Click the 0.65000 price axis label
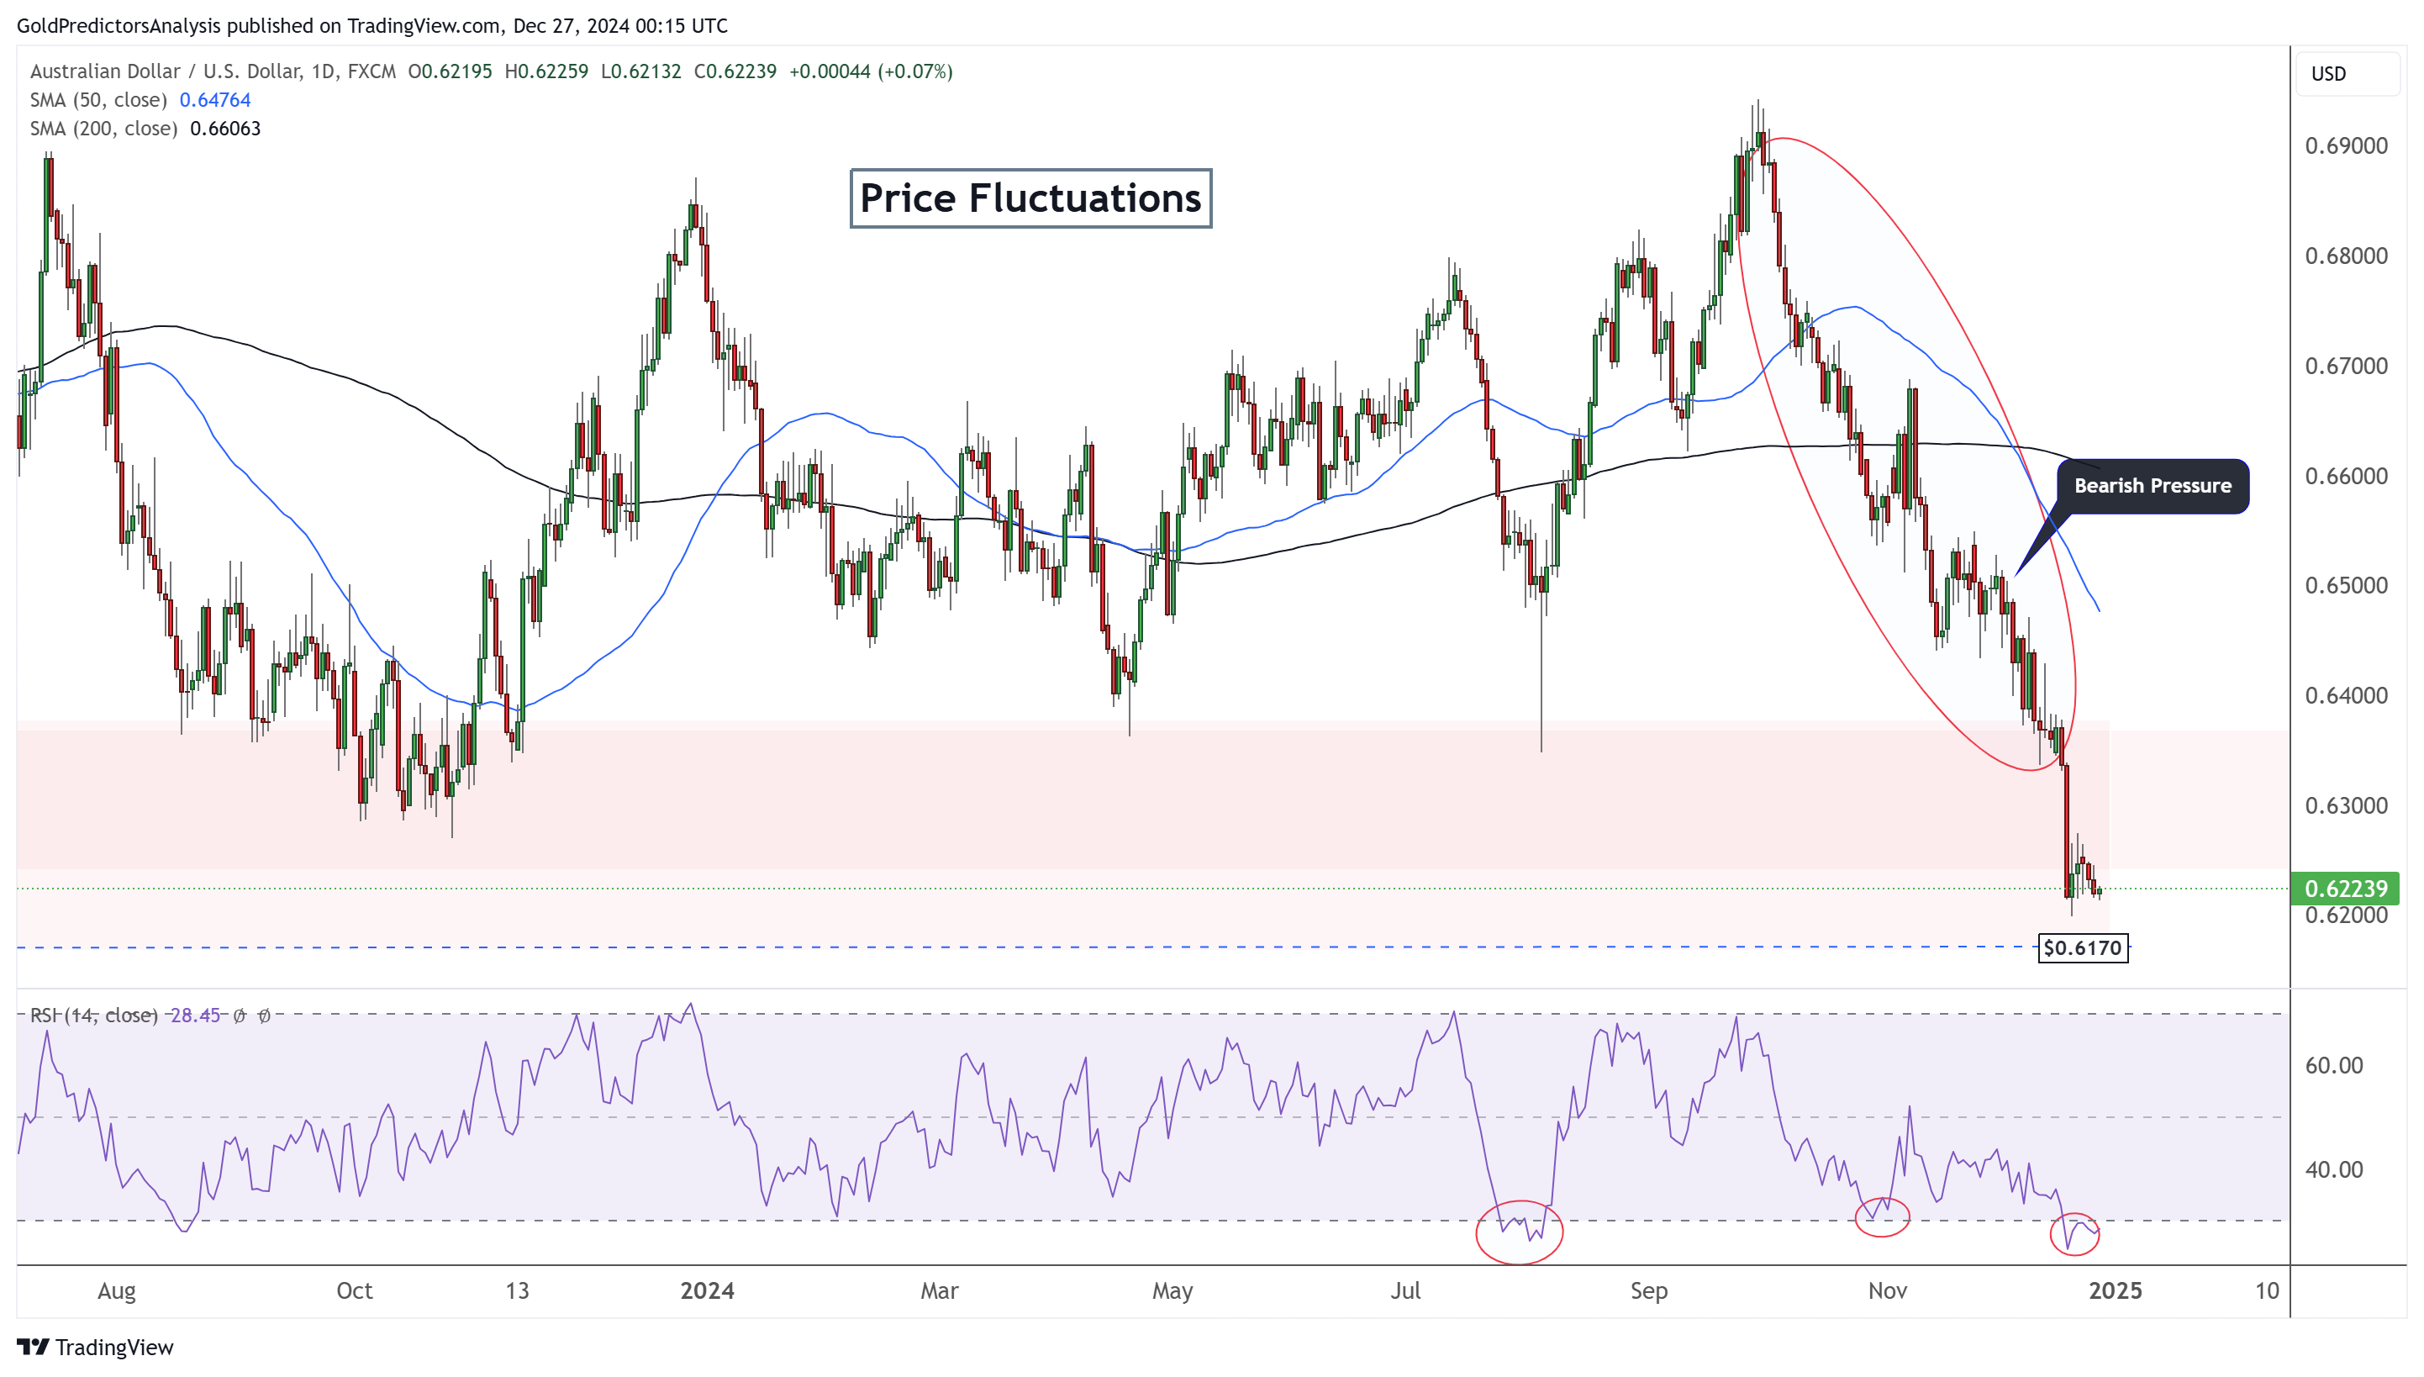 [x=2346, y=585]
